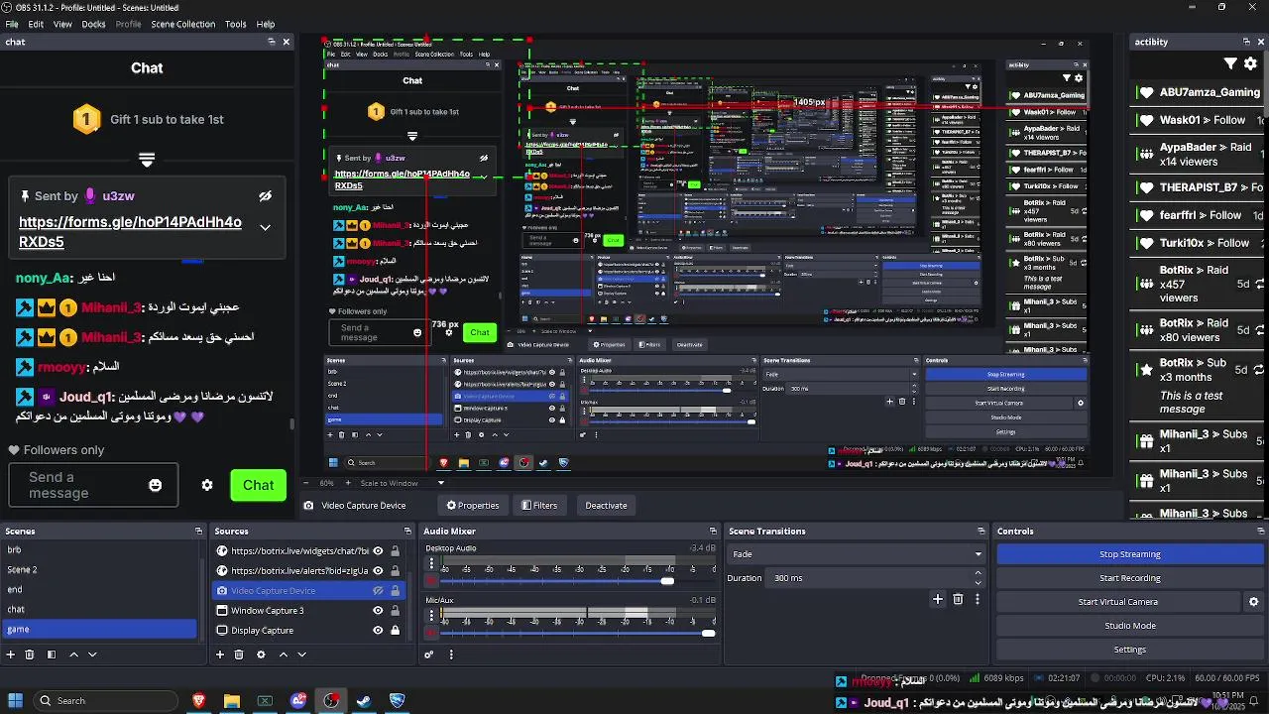
Task: Hide the Display Capture source
Action: (x=378, y=631)
